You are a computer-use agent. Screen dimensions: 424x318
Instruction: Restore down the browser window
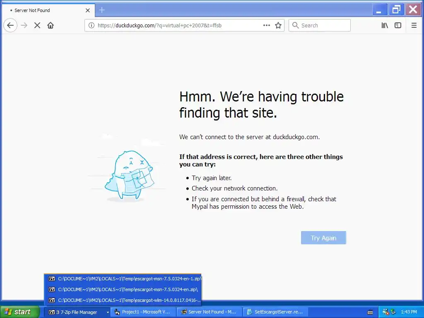coord(396,10)
